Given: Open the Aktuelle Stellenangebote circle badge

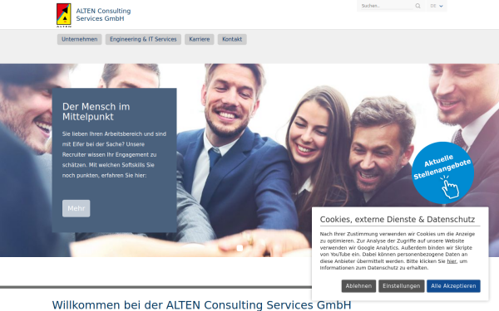Looking at the screenshot, I should pyautogui.click(x=442, y=173).
